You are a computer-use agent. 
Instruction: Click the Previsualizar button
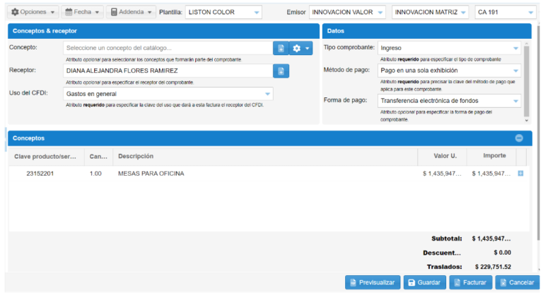click(373, 283)
